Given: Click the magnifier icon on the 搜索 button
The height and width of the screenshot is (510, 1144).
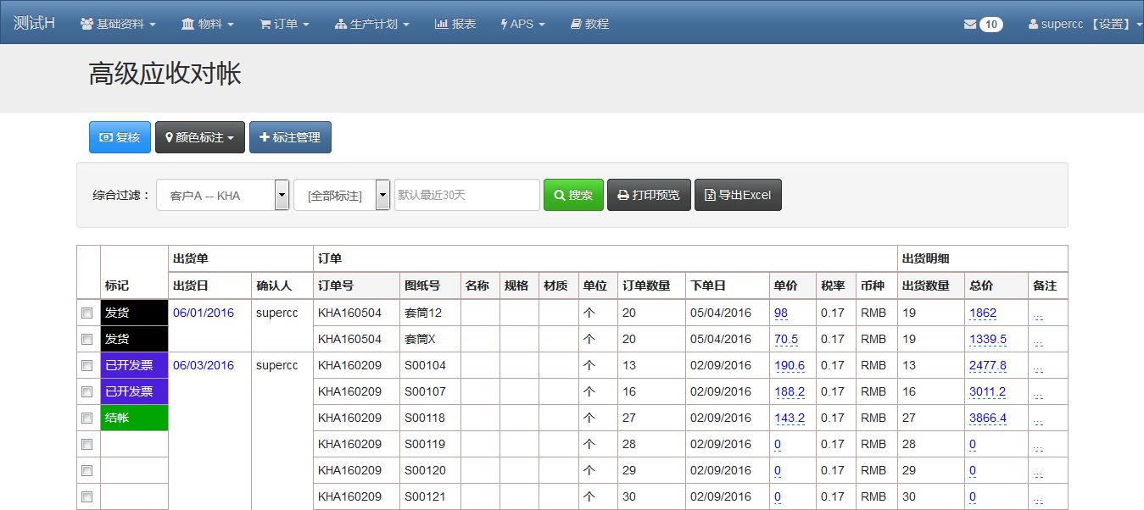Looking at the screenshot, I should 560,194.
